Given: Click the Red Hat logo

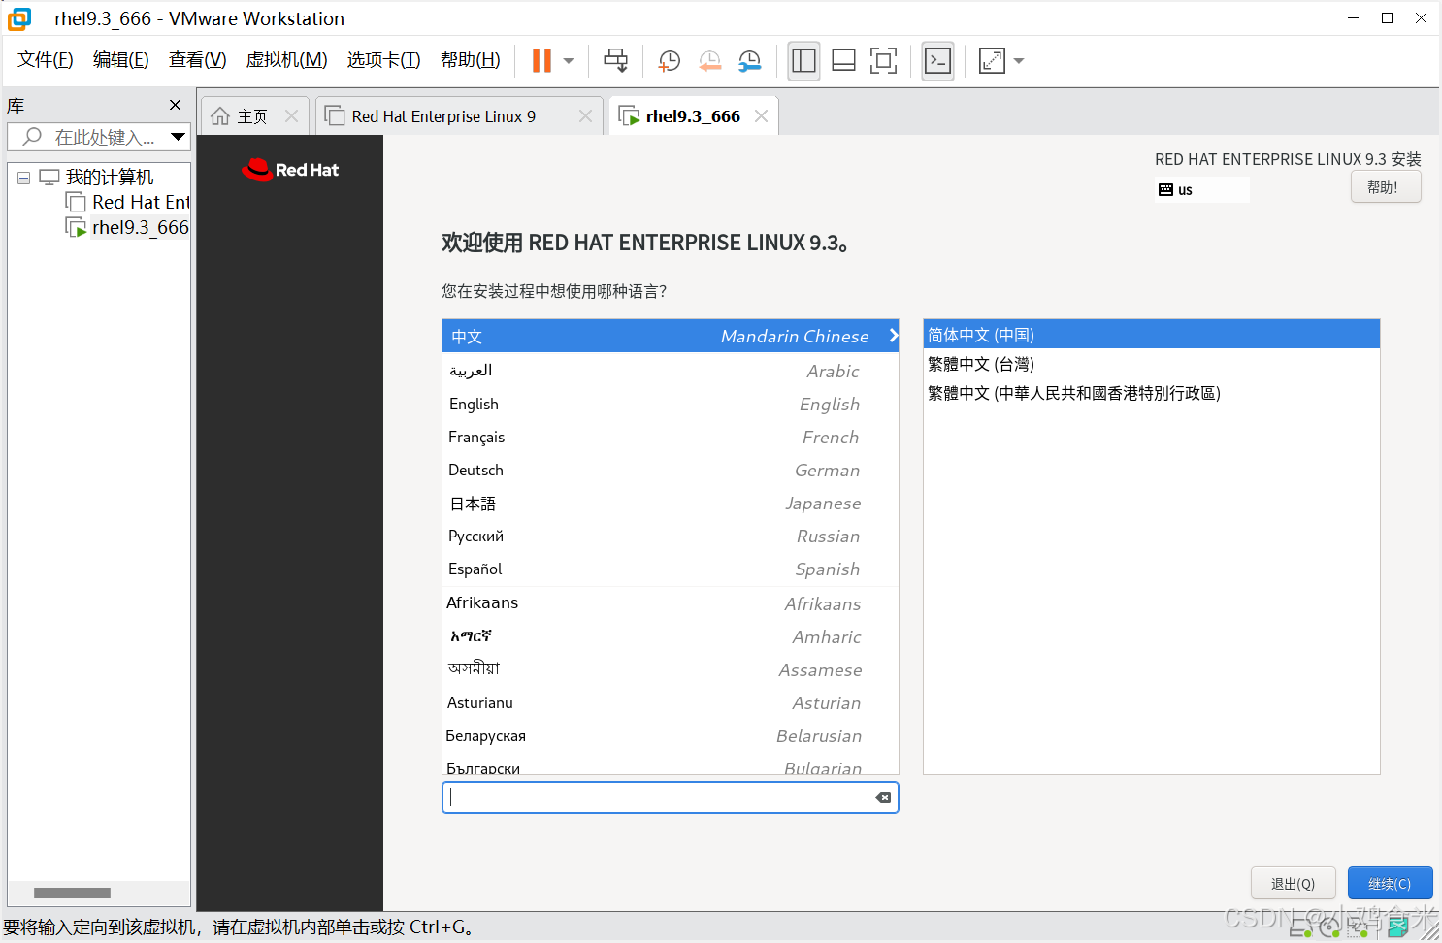Looking at the screenshot, I should pyautogui.click(x=290, y=170).
